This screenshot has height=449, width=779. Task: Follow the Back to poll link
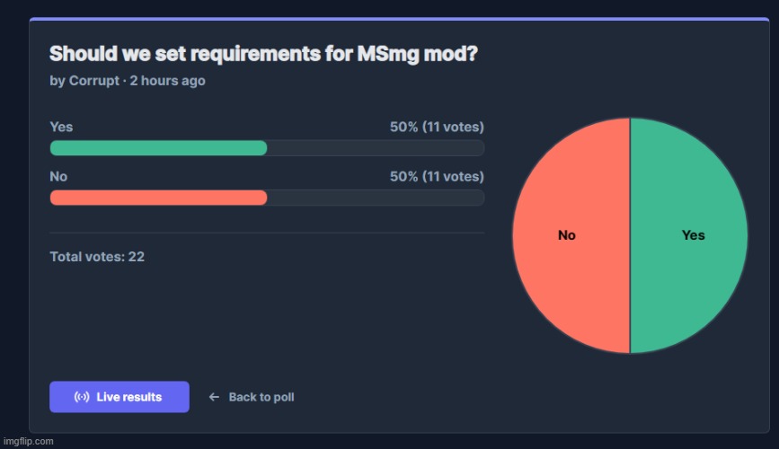pyautogui.click(x=261, y=397)
